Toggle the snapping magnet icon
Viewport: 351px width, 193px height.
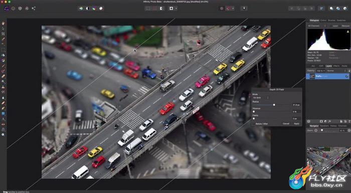pyautogui.click(x=228, y=9)
